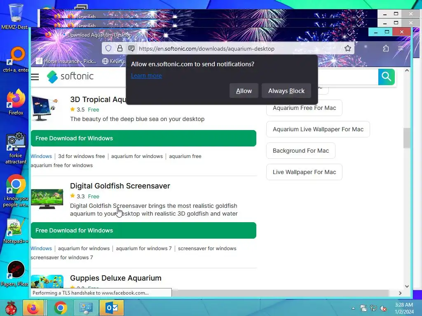Open the Firefox extensions puzzle icon
This screenshot has width=422, height=316.
386,49
